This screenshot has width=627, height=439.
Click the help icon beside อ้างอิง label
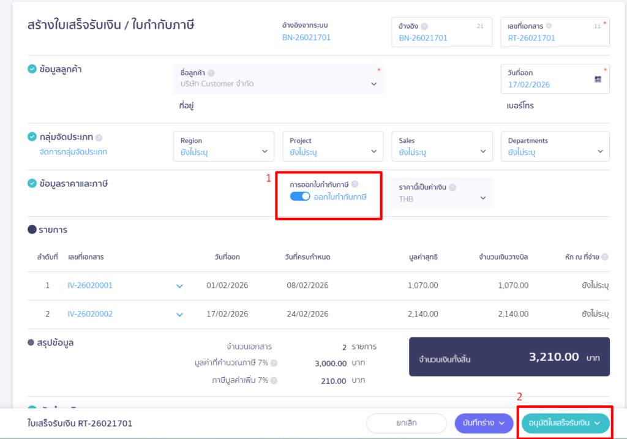[424, 26]
